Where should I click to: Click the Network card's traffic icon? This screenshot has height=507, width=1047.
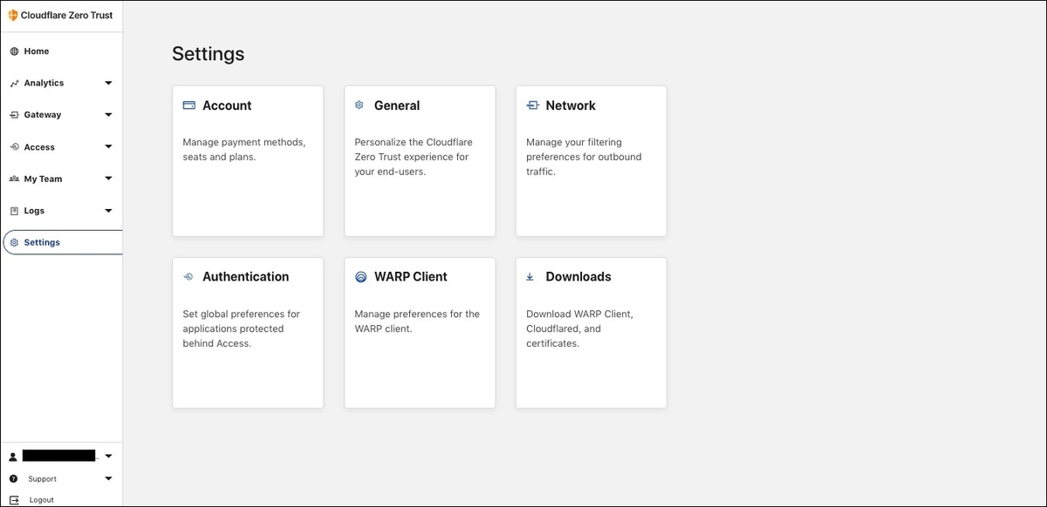click(532, 105)
